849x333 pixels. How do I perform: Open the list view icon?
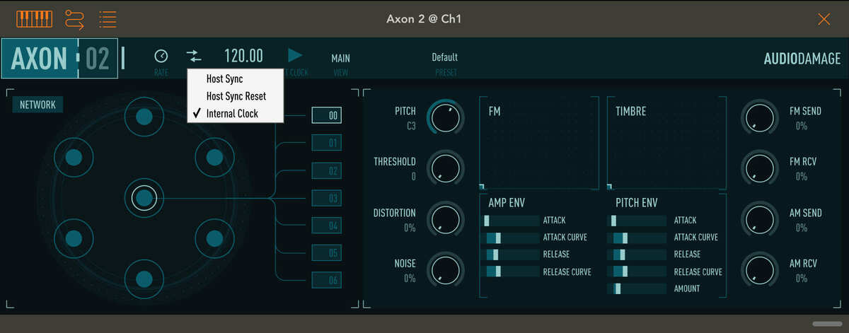tap(108, 19)
